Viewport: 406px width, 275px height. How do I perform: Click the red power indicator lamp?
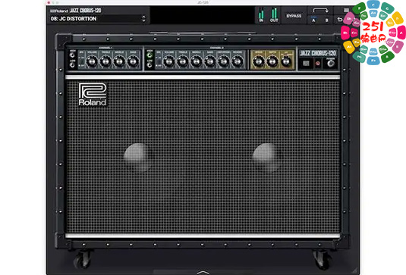coord(318,64)
